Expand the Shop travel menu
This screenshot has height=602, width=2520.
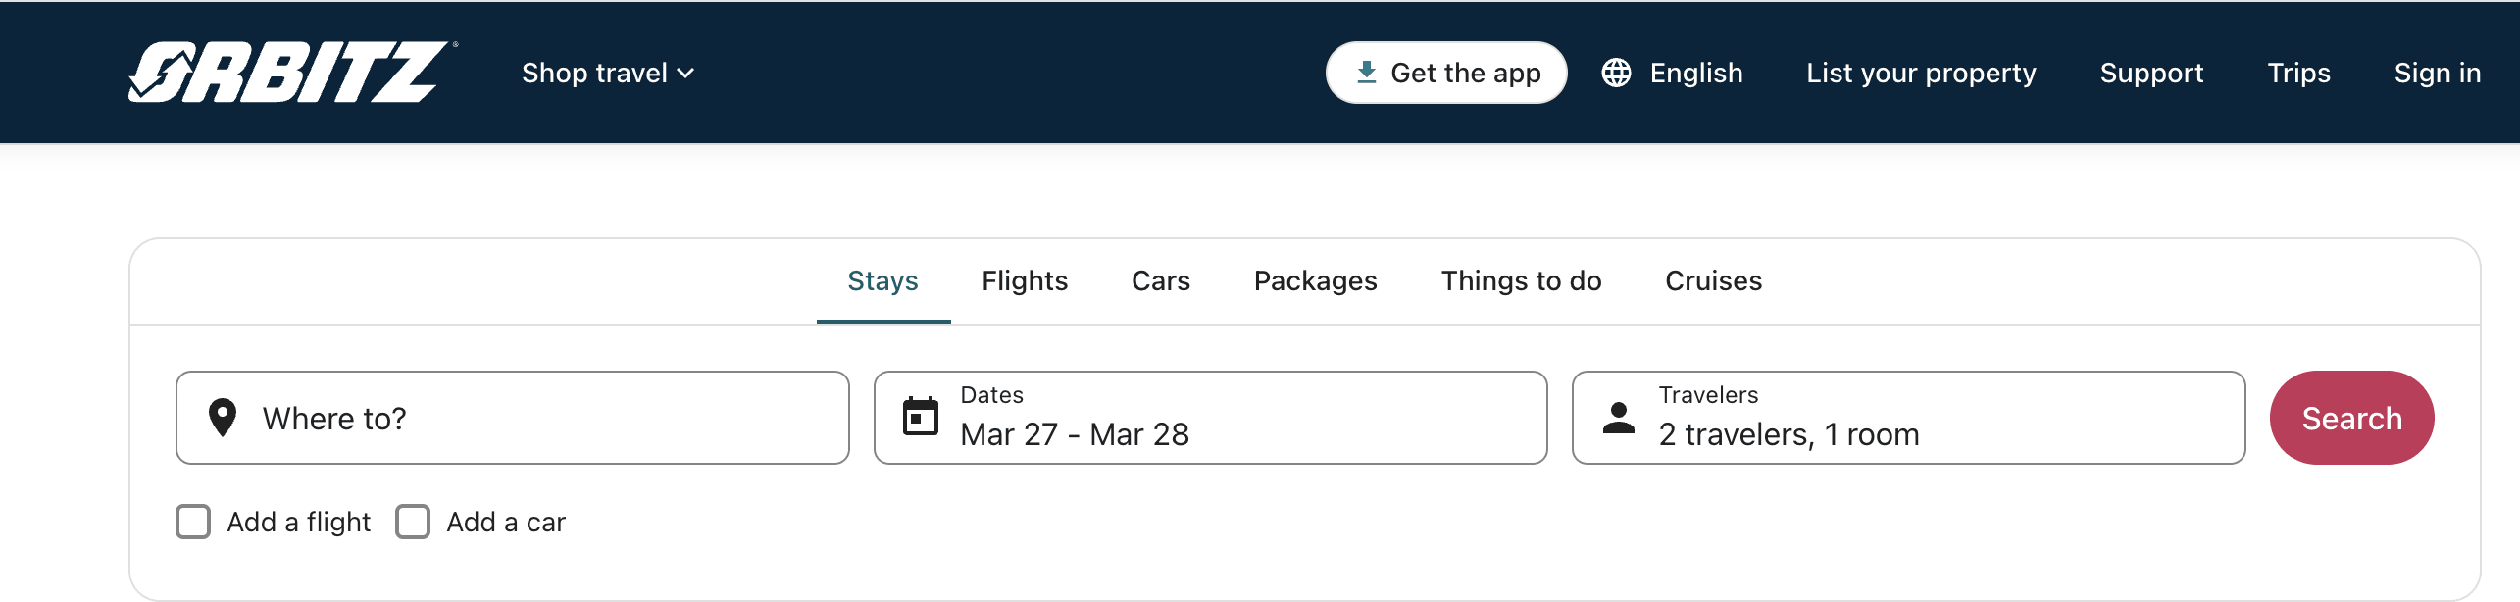coord(607,73)
